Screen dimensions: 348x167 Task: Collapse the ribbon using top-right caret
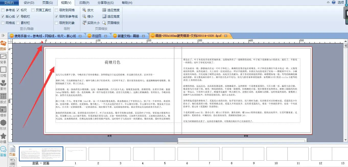(328, 2)
